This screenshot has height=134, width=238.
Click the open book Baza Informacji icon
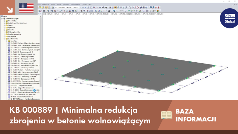tap(166, 115)
